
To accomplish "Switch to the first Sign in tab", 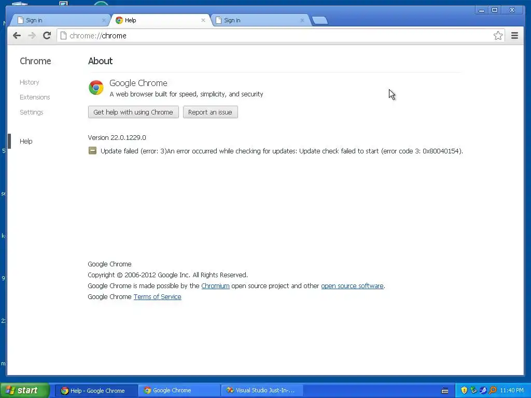I will pos(59,20).
